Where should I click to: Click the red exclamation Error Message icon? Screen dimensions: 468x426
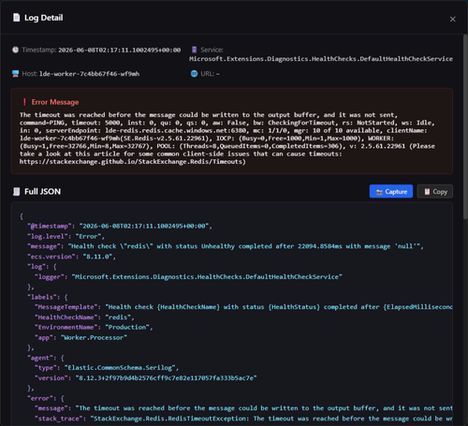tap(24, 102)
